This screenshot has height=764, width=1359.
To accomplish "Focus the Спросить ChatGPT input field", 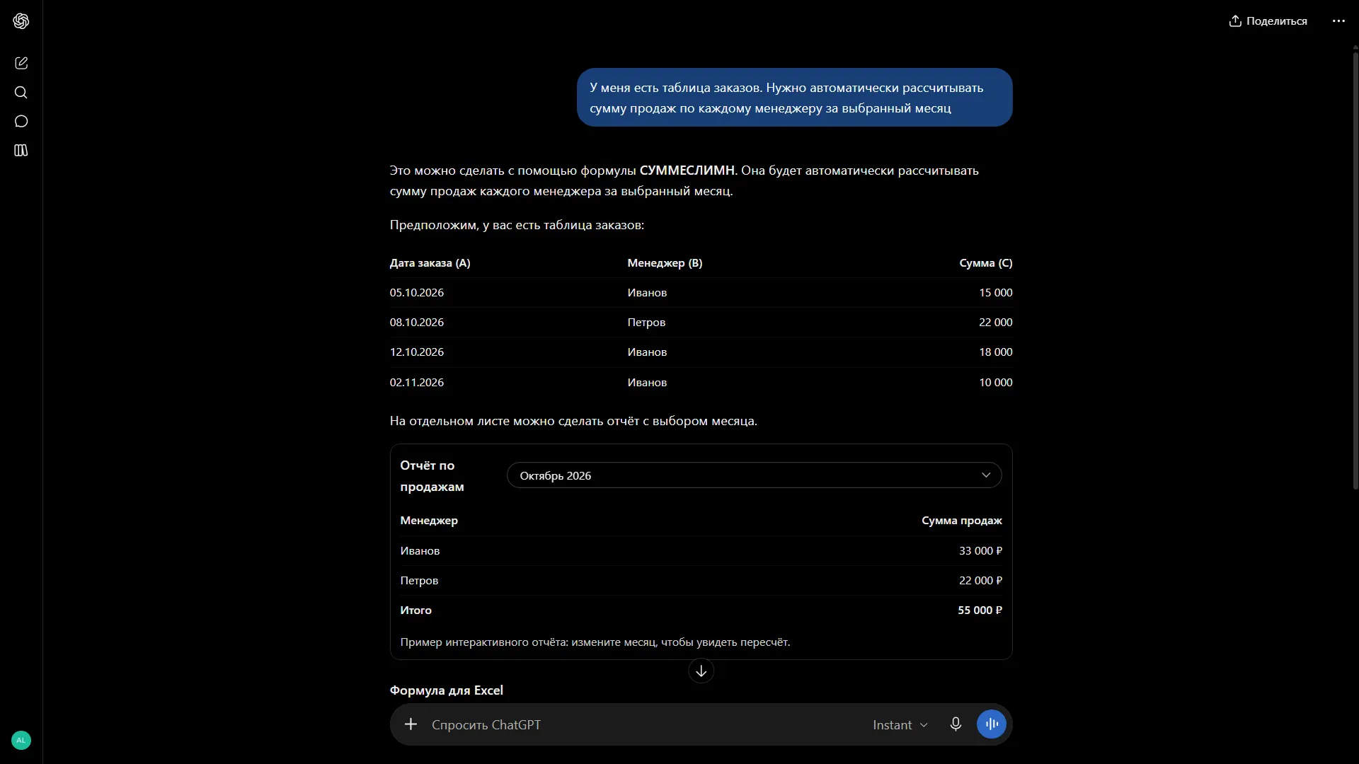I will click(x=644, y=725).
